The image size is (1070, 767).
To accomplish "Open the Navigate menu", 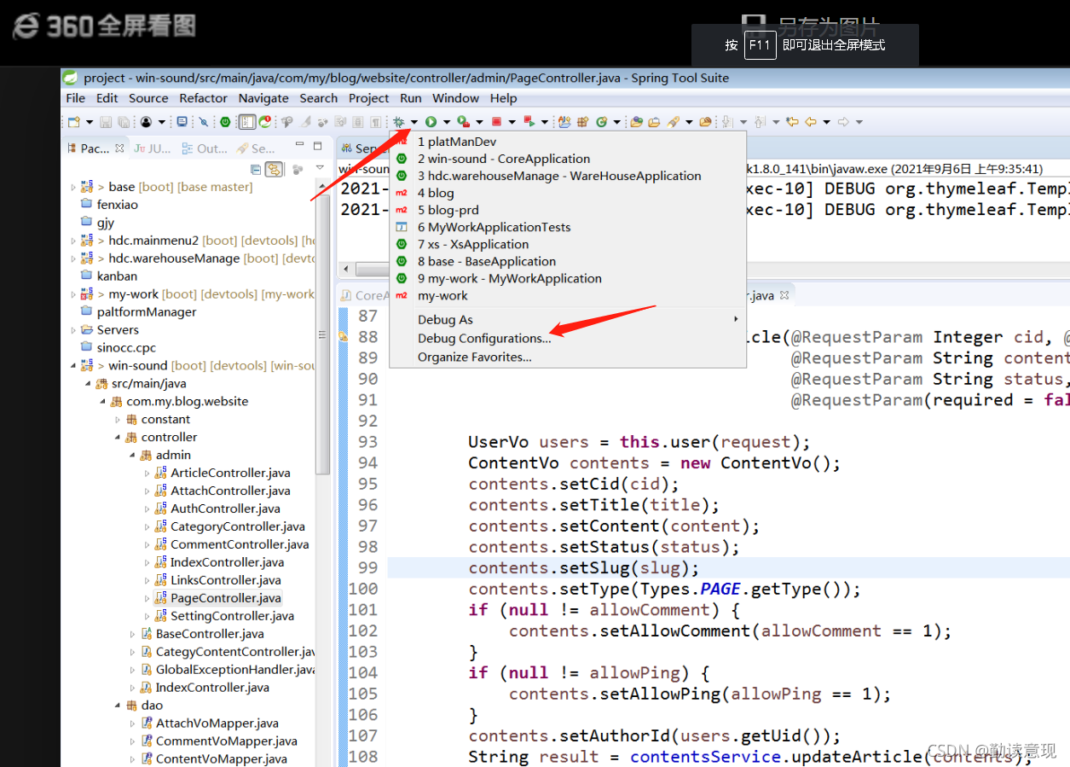I will coord(263,98).
